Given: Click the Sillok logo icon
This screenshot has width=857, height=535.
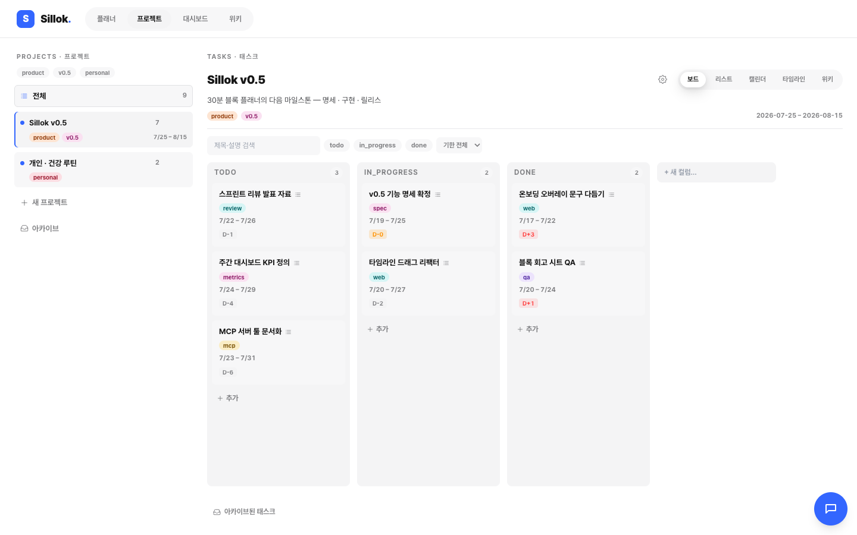Looking at the screenshot, I should click(26, 19).
